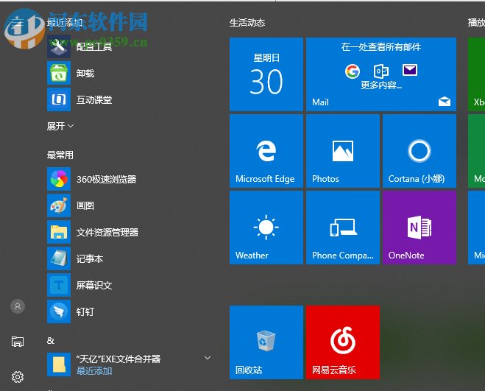Toggle the hamburger menu button
485x391 pixels.
[x=18, y=23]
